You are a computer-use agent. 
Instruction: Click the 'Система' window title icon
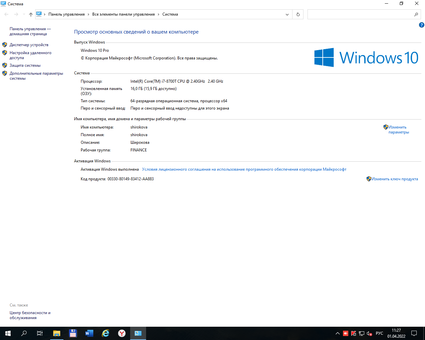coord(3,4)
